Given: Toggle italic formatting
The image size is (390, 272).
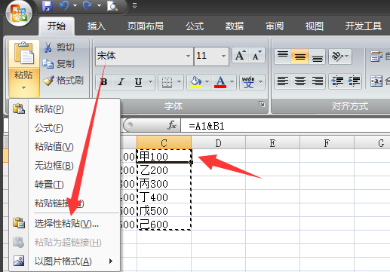Looking at the screenshot, I should pyautogui.click(x=121, y=81).
